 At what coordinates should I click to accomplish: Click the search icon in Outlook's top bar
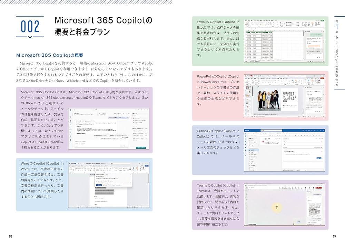coord(262,130)
